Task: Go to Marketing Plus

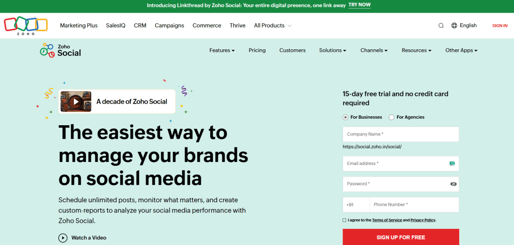Action: pyautogui.click(x=78, y=26)
